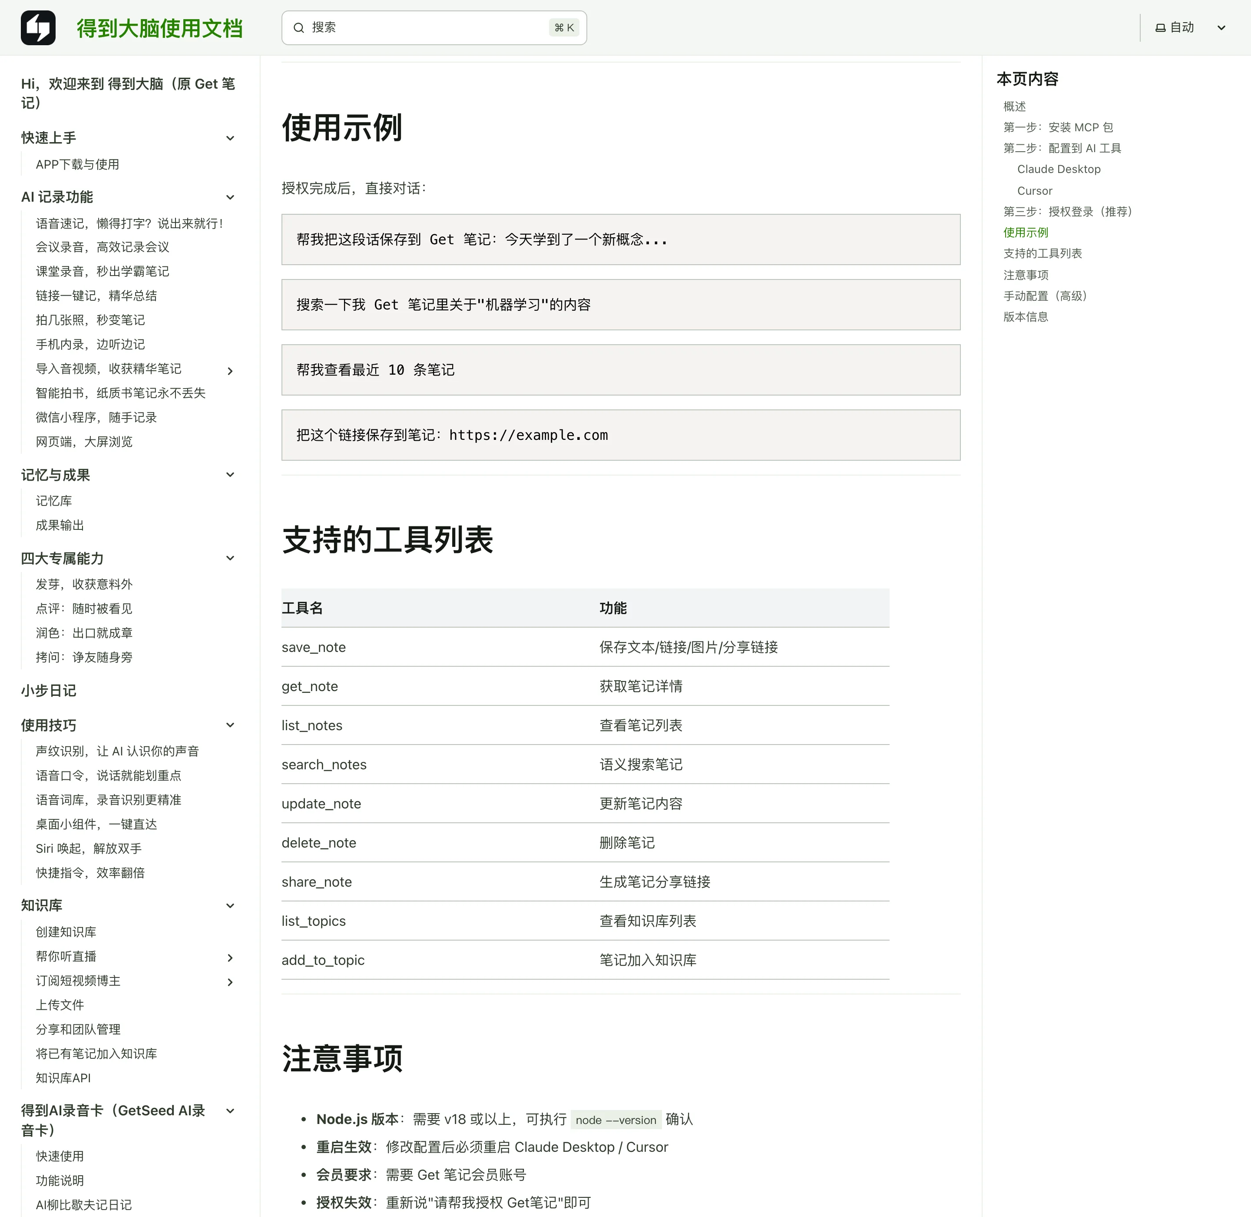Jump to Cursor section in contents

click(1034, 190)
